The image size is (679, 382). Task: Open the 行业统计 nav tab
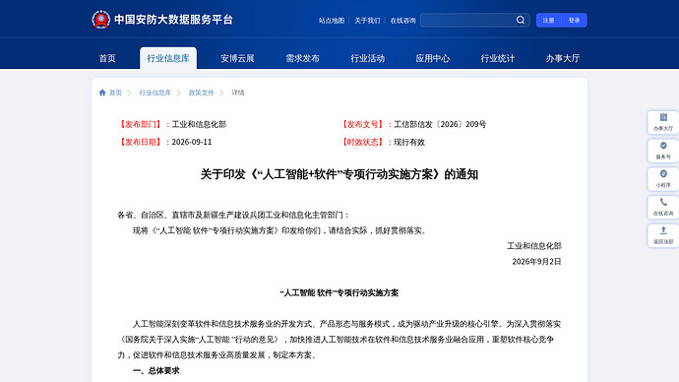tap(498, 58)
